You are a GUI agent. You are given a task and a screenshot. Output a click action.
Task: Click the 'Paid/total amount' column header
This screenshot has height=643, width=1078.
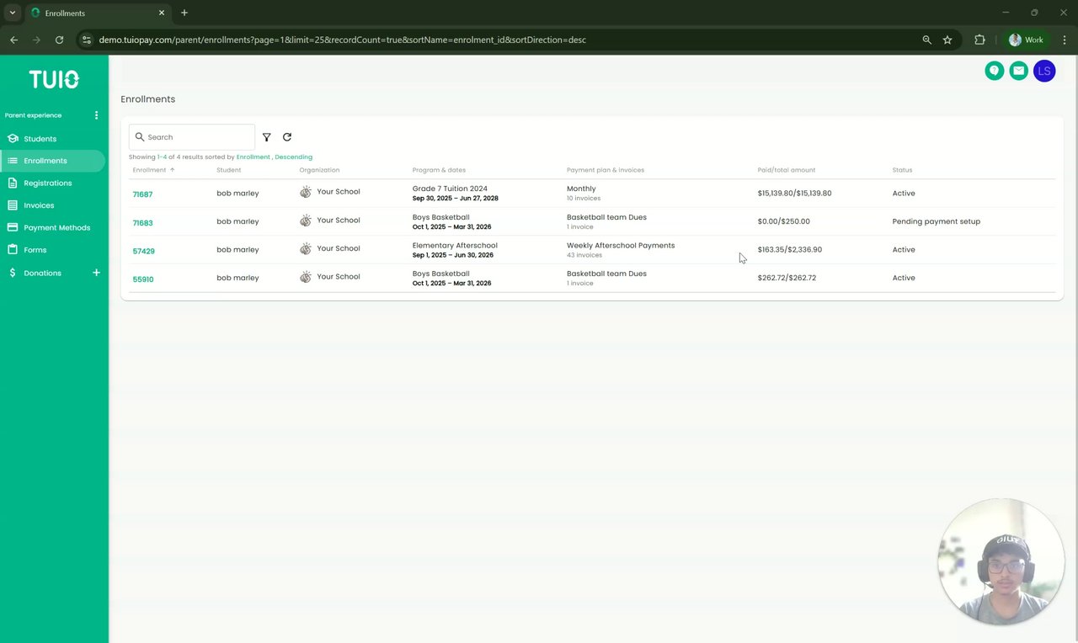[787, 170]
